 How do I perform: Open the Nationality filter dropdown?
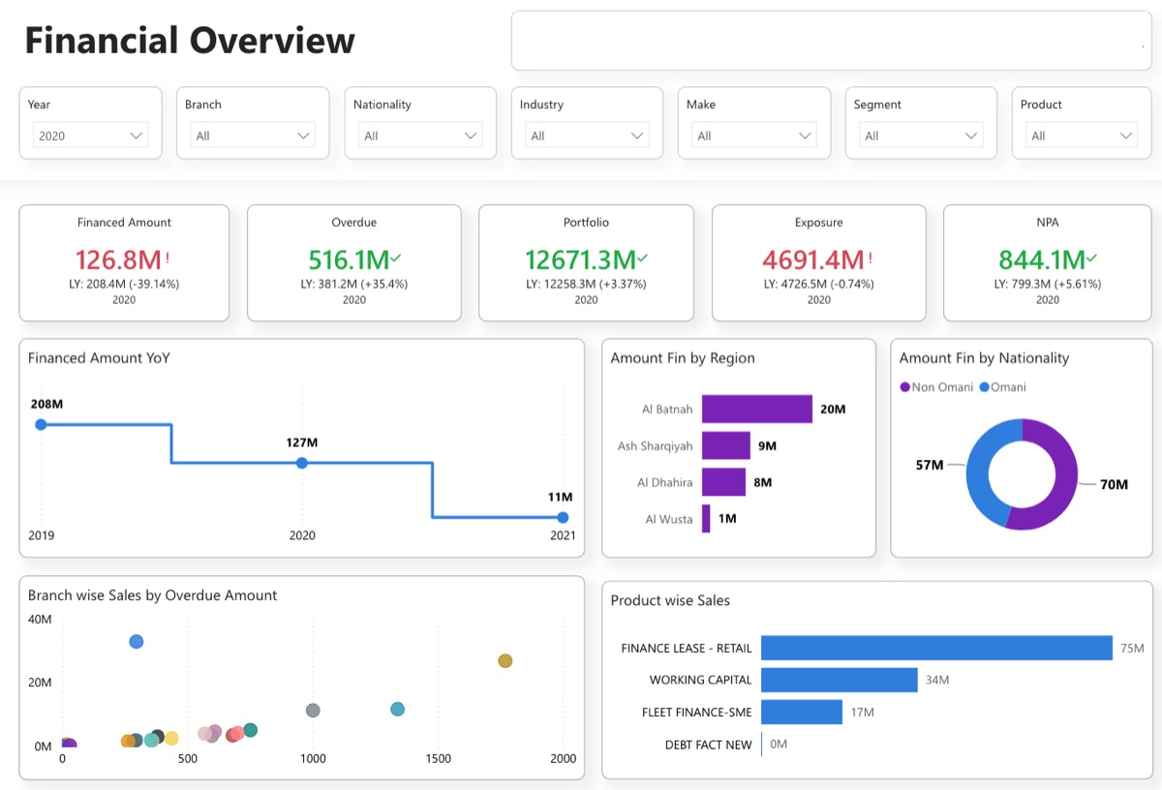420,136
